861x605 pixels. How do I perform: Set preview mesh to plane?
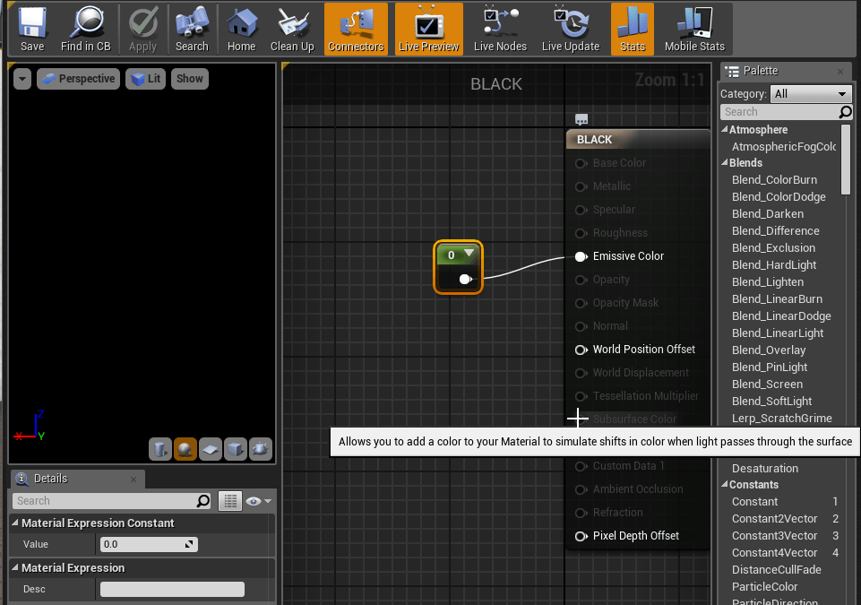[211, 449]
